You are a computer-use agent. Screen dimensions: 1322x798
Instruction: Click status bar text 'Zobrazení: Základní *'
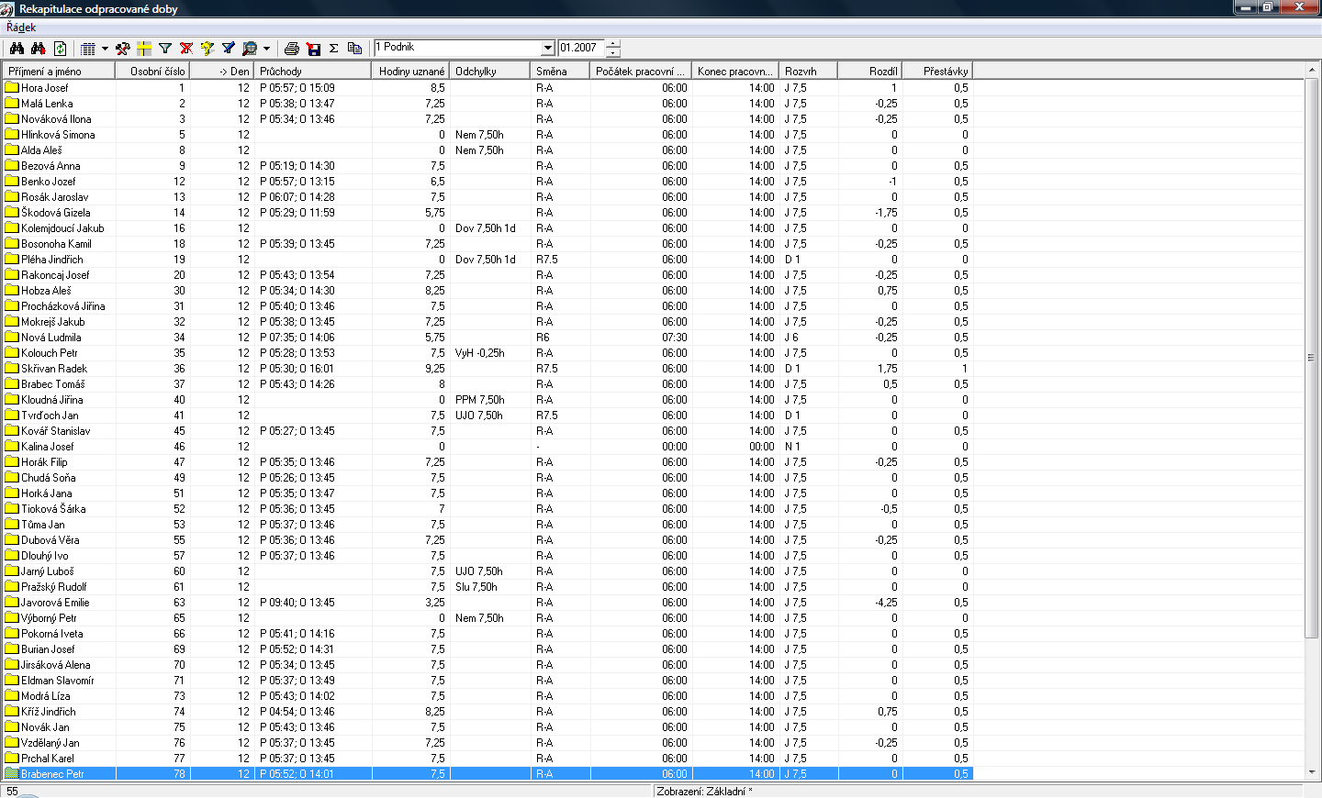click(704, 791)
